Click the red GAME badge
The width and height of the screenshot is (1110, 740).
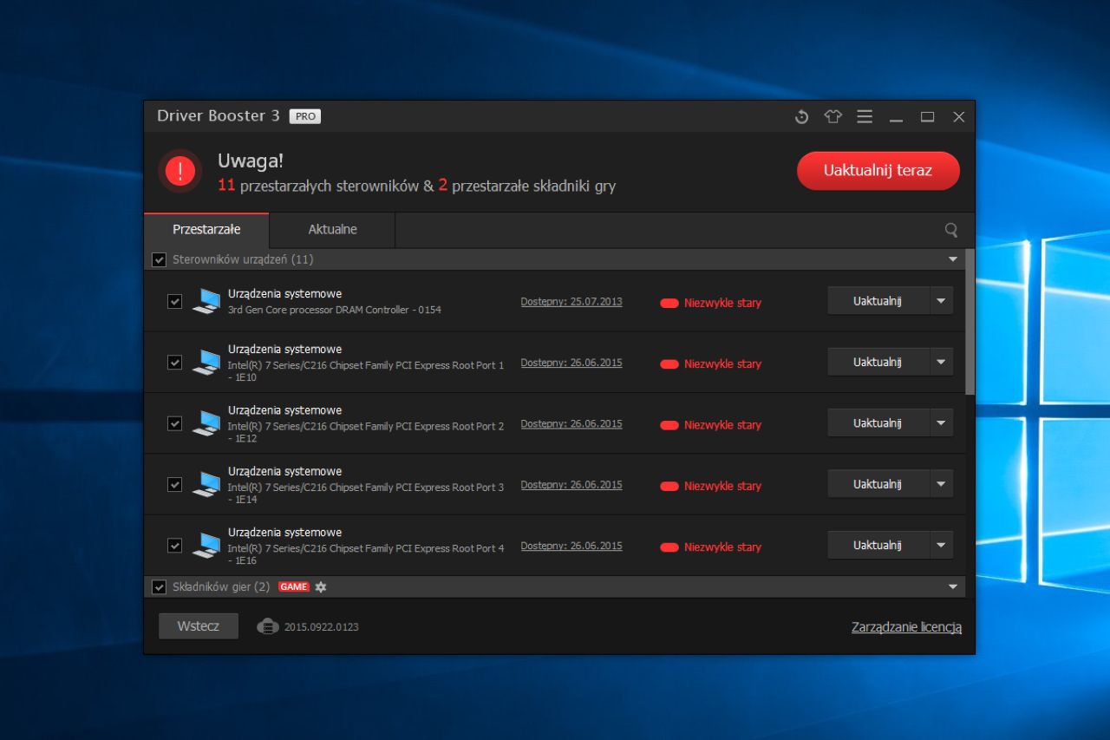(294, 587)
